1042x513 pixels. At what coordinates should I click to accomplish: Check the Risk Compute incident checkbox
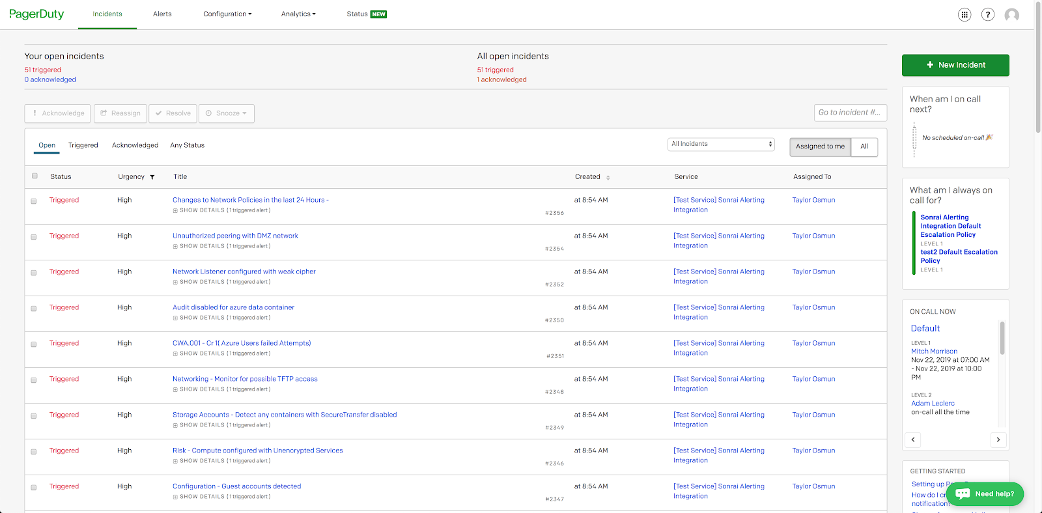[34, 452]
